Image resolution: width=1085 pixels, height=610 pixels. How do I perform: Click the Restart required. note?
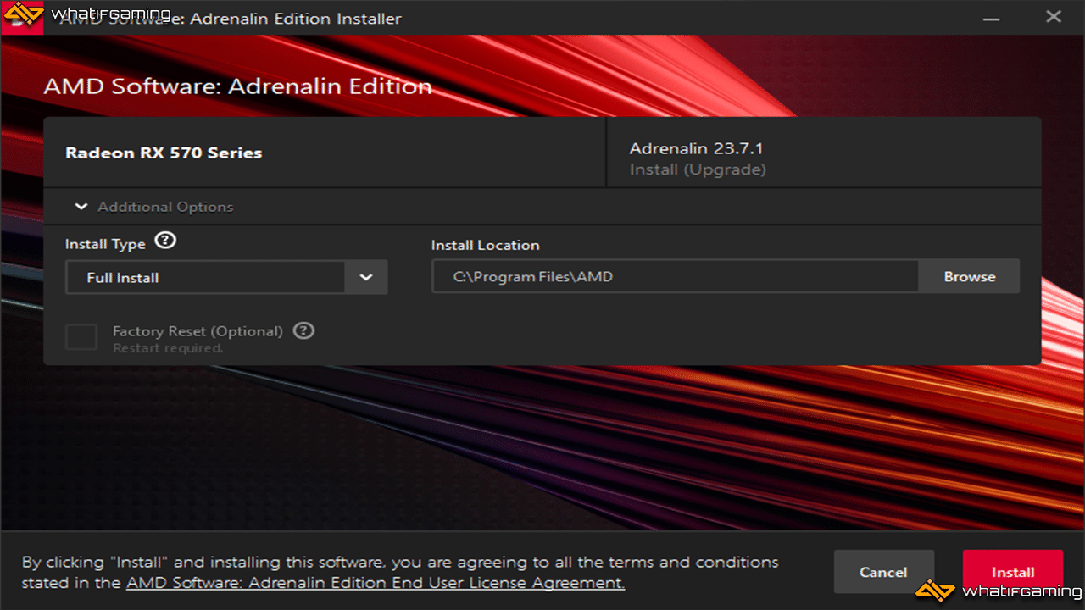(x=168, y=348)
